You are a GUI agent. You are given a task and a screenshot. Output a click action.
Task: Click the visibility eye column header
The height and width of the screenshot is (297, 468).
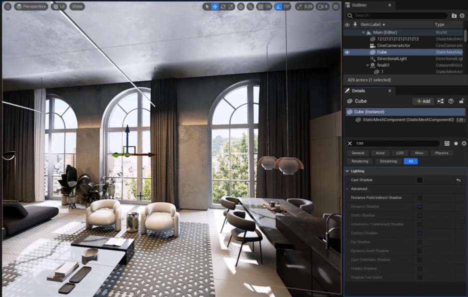point(347,25)
